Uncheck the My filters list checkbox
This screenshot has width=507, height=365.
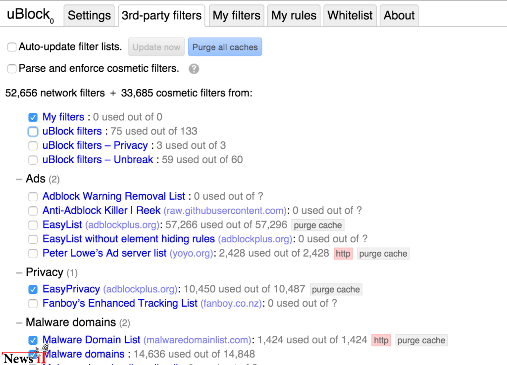[x=33, y=117]
